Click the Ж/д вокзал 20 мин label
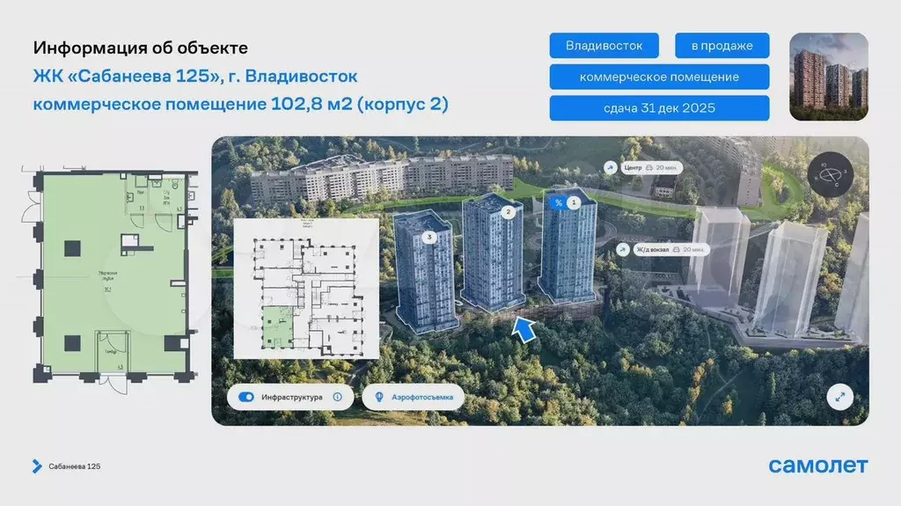 (670, 250)
